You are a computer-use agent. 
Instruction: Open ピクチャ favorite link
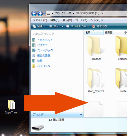point(42,45)
